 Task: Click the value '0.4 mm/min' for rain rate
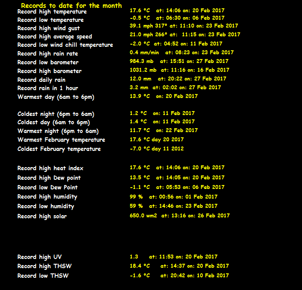[x=144, y=52]
